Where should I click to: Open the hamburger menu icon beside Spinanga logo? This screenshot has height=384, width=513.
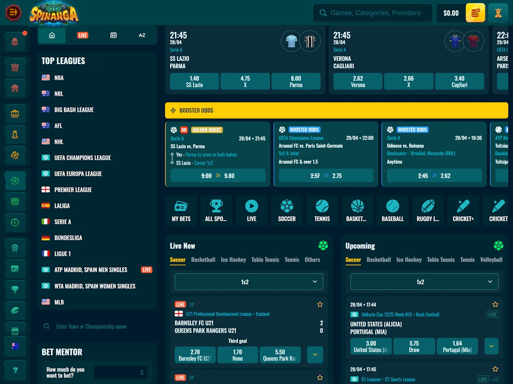click(13, 13)
